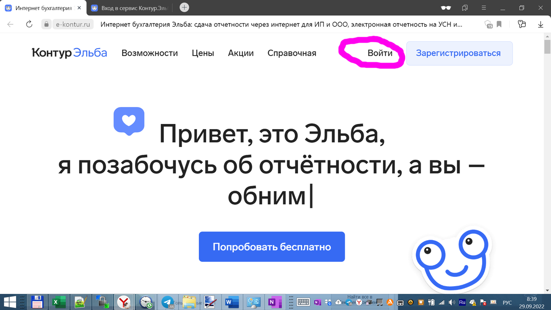Switch to the Интернет бухгалтерия tab
Screen dimensions: 551x310
coord(43,8)
